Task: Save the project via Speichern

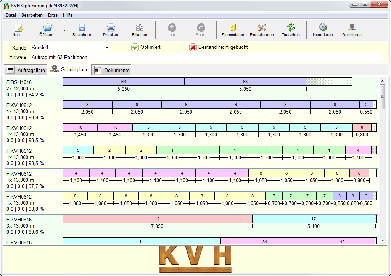Action: [82, 30]
